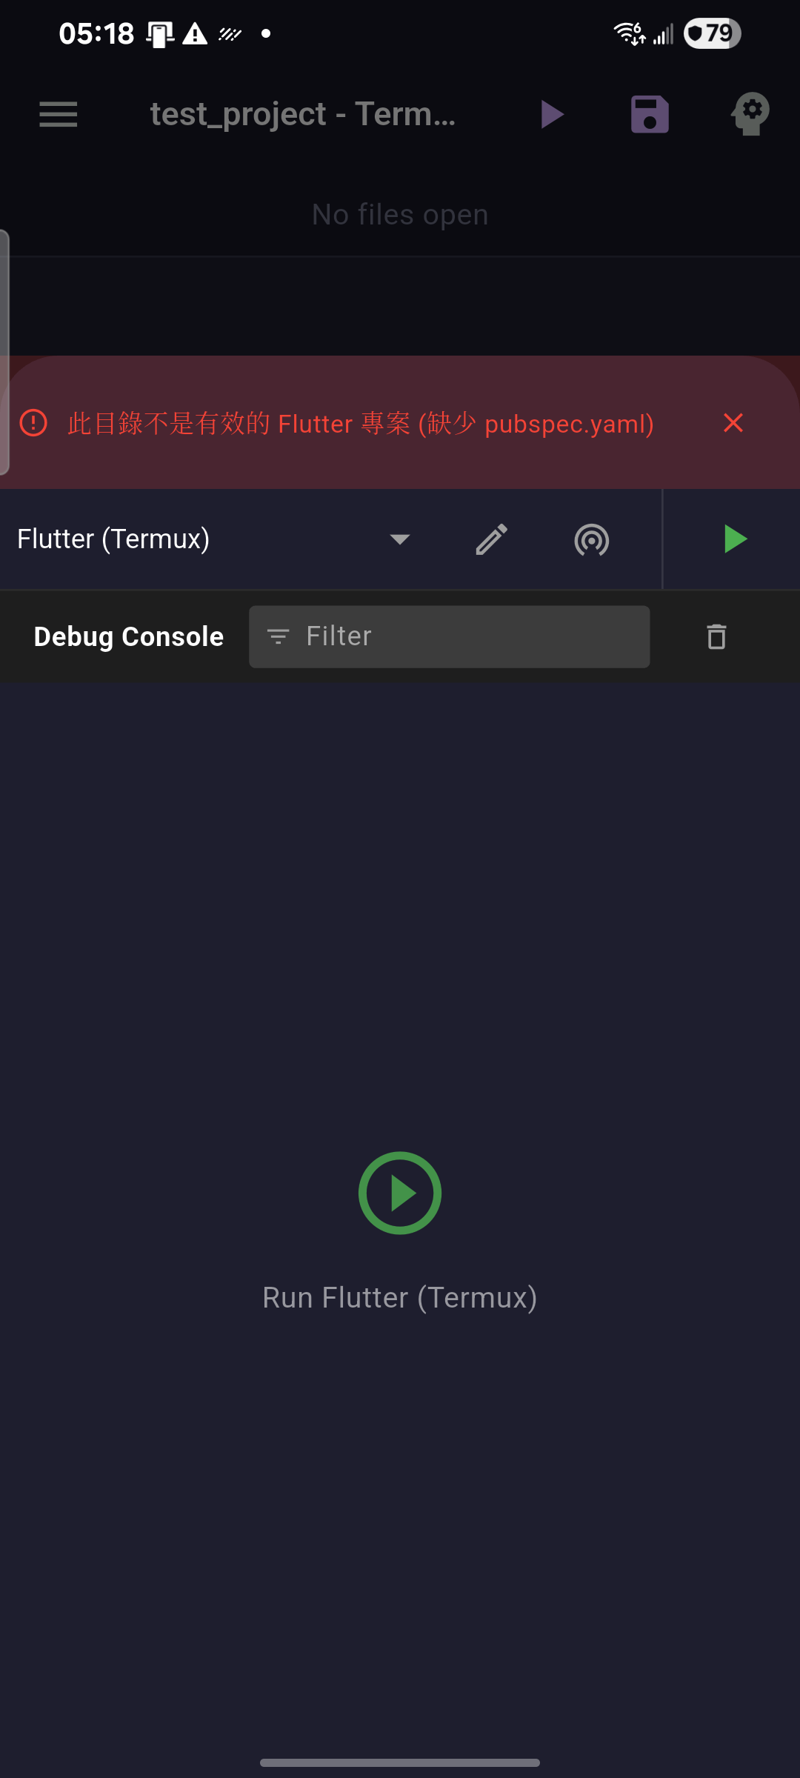Screen dimensions: 800x1778
Task: Open the navigation drawer menu
Action: click(x=58, y=114)
